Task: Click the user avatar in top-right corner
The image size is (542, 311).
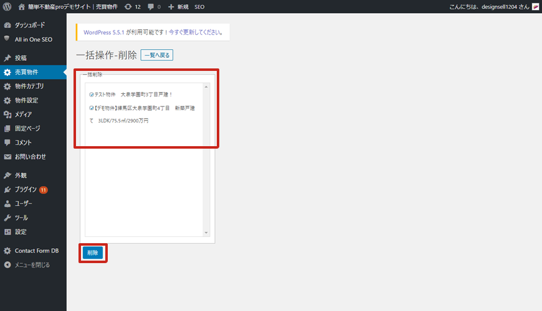Action: pos(535,6)
